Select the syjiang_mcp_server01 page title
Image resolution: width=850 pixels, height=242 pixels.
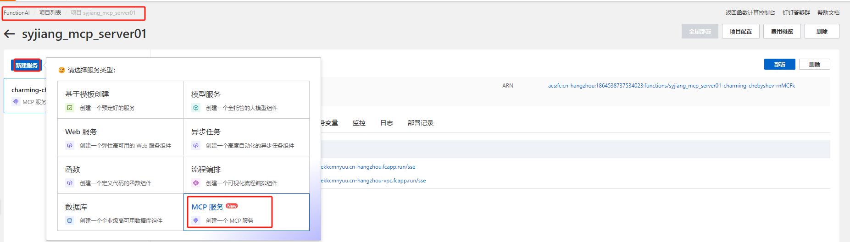(84, 34)
